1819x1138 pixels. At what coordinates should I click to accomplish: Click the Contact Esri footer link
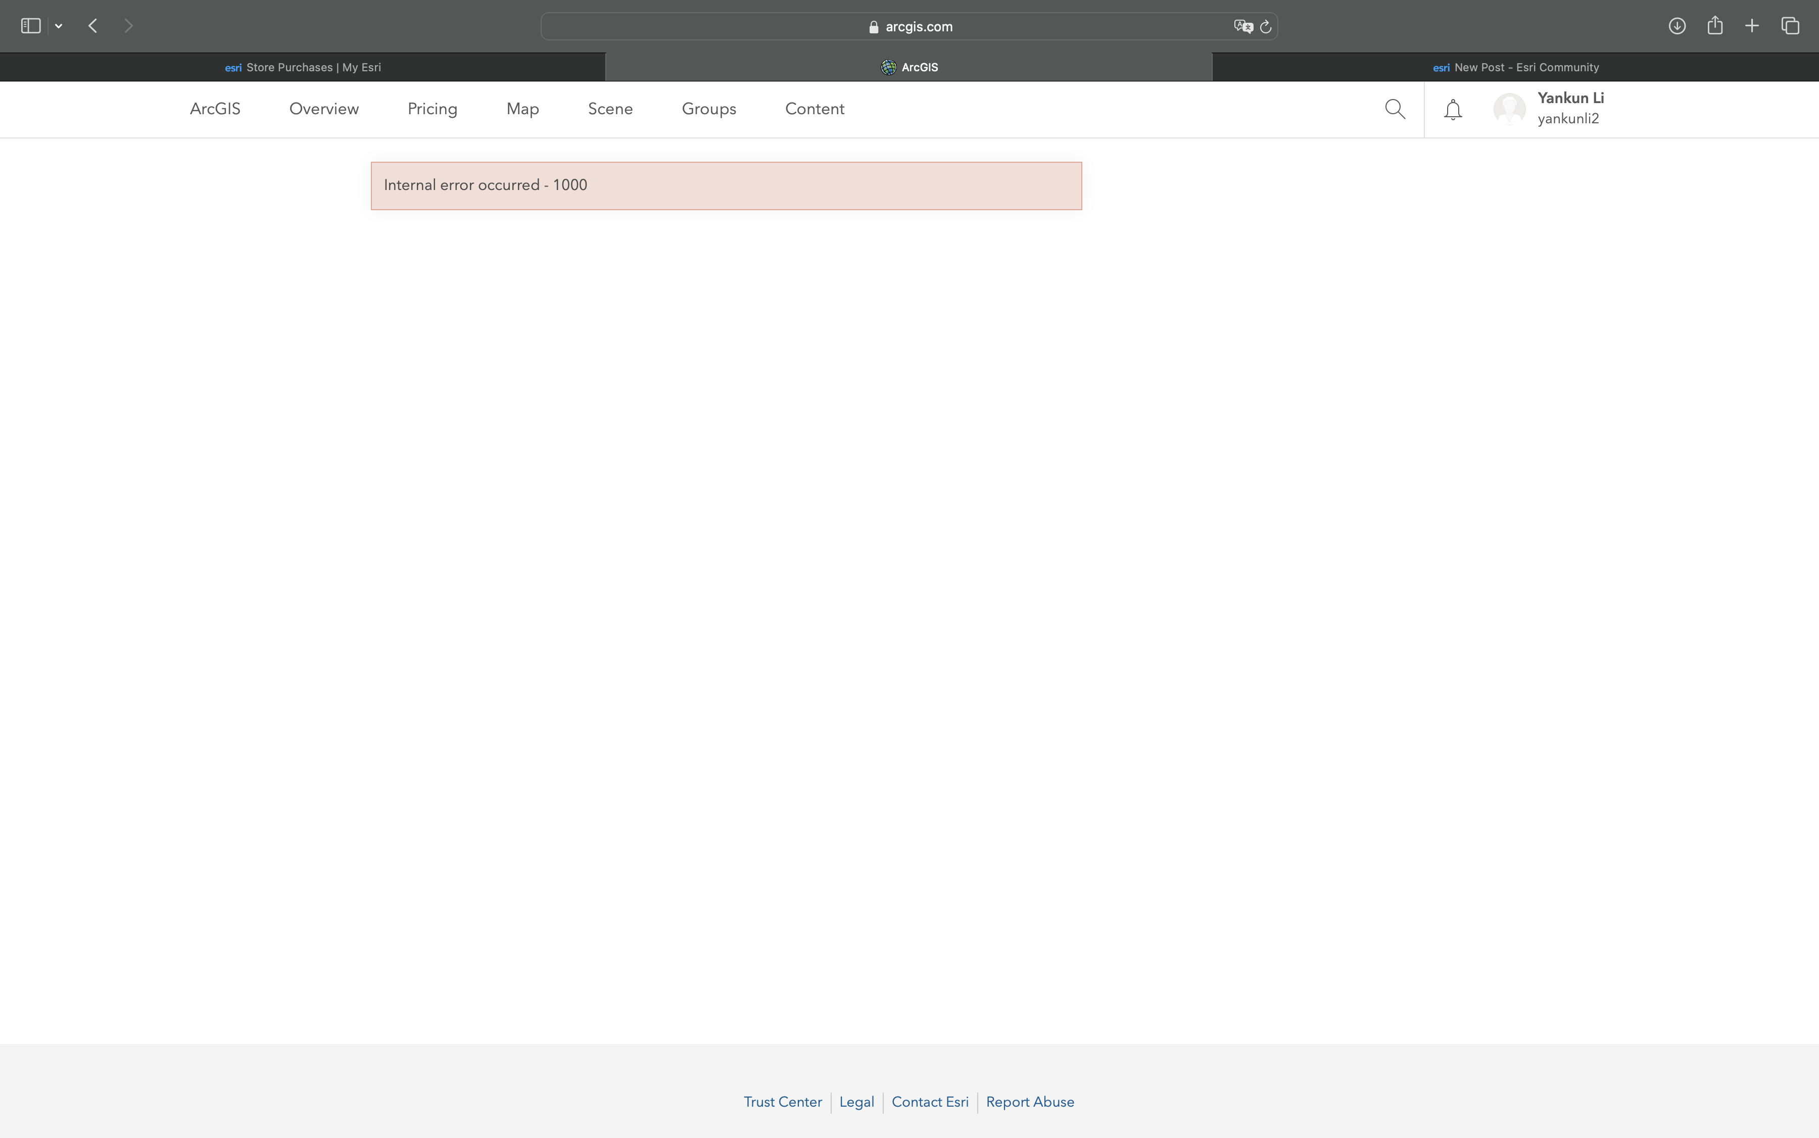tap(929, 1102)
